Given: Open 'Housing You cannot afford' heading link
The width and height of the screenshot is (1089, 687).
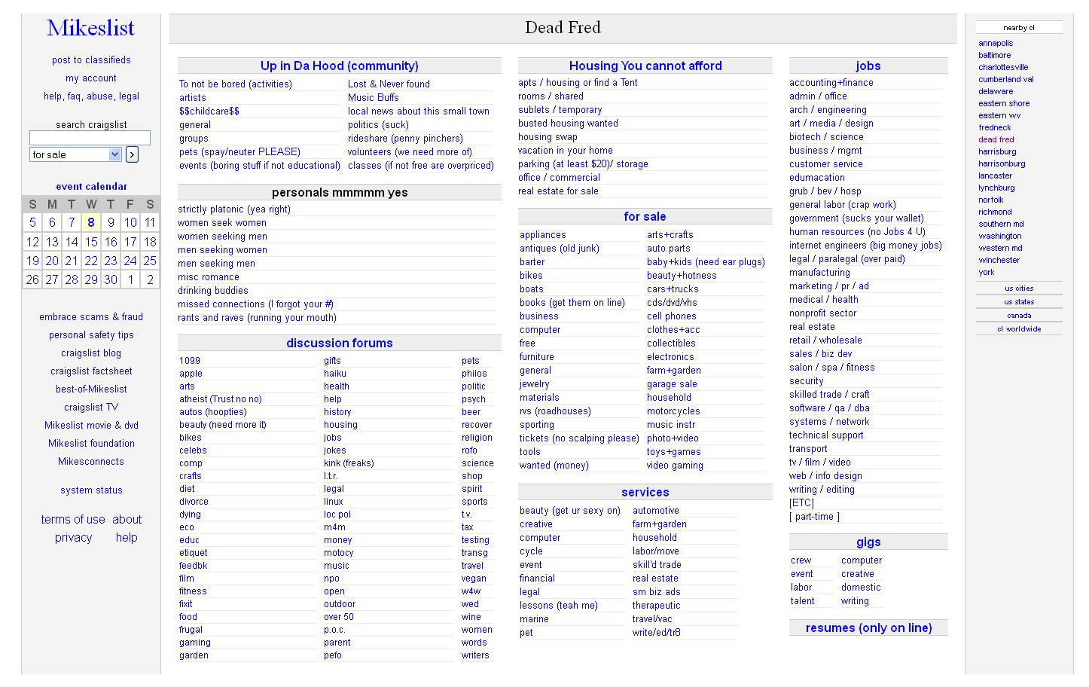Looking at the screenshot, I should point(645,66).
